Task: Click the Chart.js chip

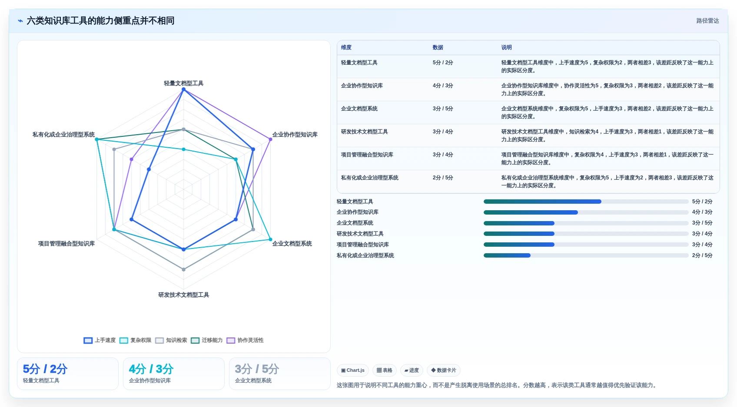Action: [x=353, y=371]
